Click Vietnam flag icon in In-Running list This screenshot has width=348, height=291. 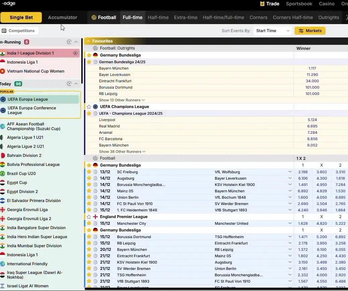pos(2,71)
